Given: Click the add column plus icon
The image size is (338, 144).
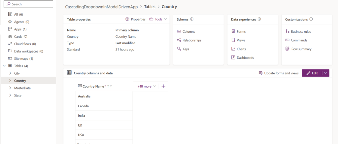Looking at the screenshot, I should 163,86.
